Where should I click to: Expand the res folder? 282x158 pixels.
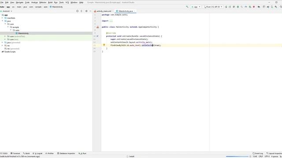2,46
